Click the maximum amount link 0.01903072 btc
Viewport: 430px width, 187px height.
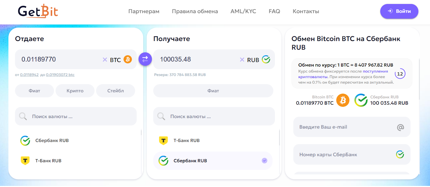60,75
